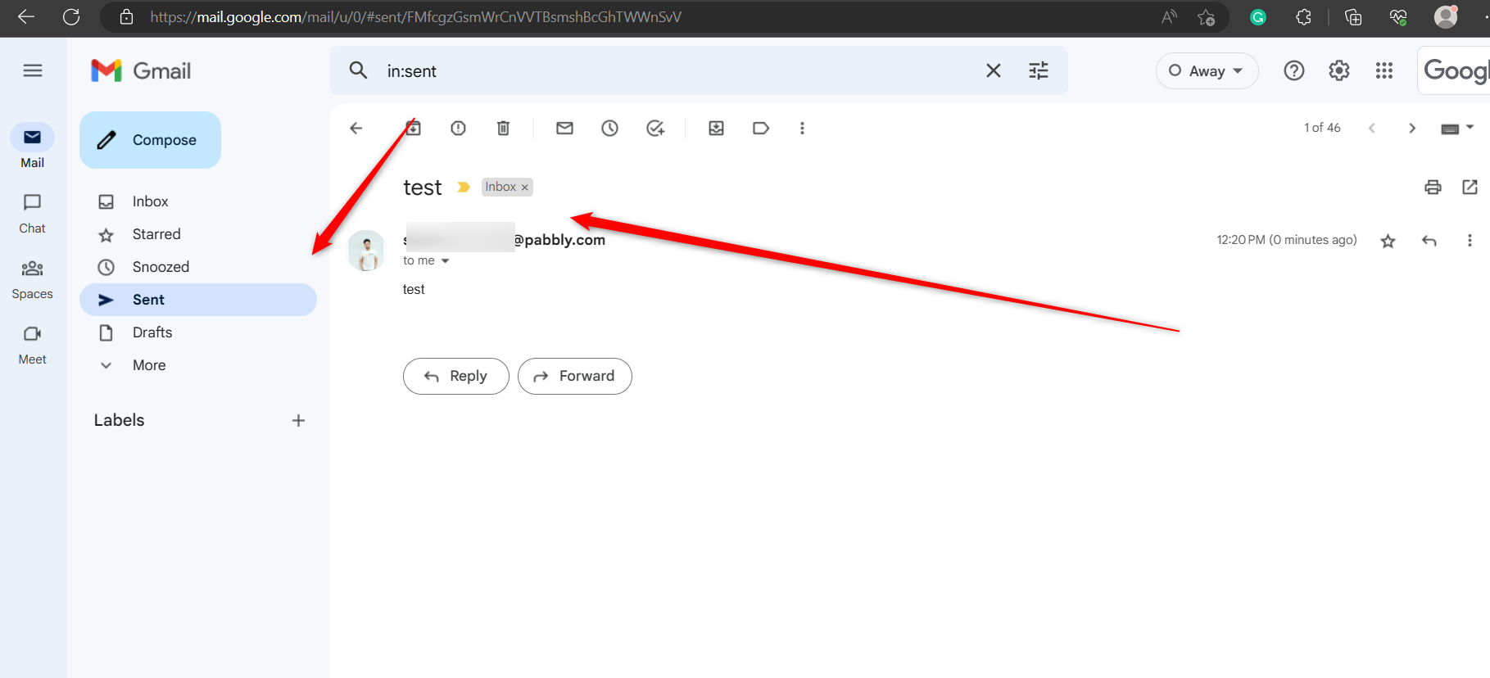Expand the More section in sidebar
This screenshot has height=678, width=1490.
point(148,365)
